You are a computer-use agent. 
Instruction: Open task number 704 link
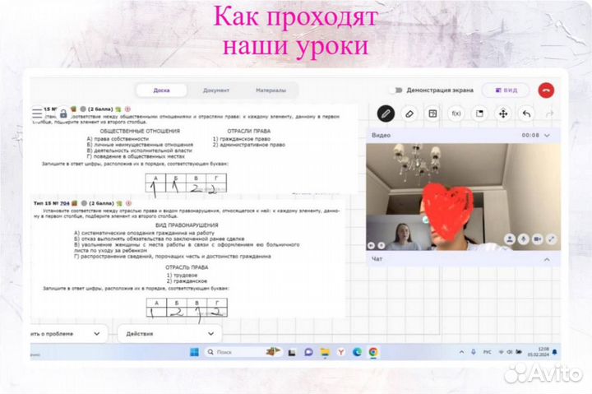click(65, 203)
